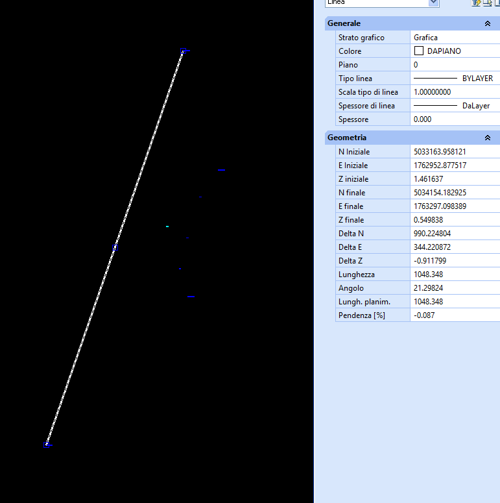Viewport: 500px width, 503px height.
Task: Click the quick select icon with lightning bolt
Action: 477,3
